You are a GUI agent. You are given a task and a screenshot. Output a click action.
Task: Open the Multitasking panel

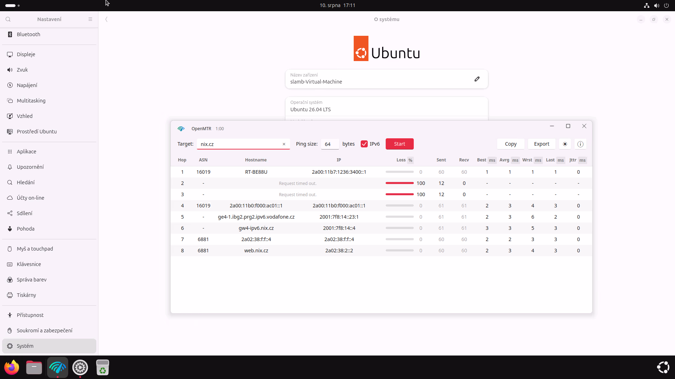[x=49, y=101]
